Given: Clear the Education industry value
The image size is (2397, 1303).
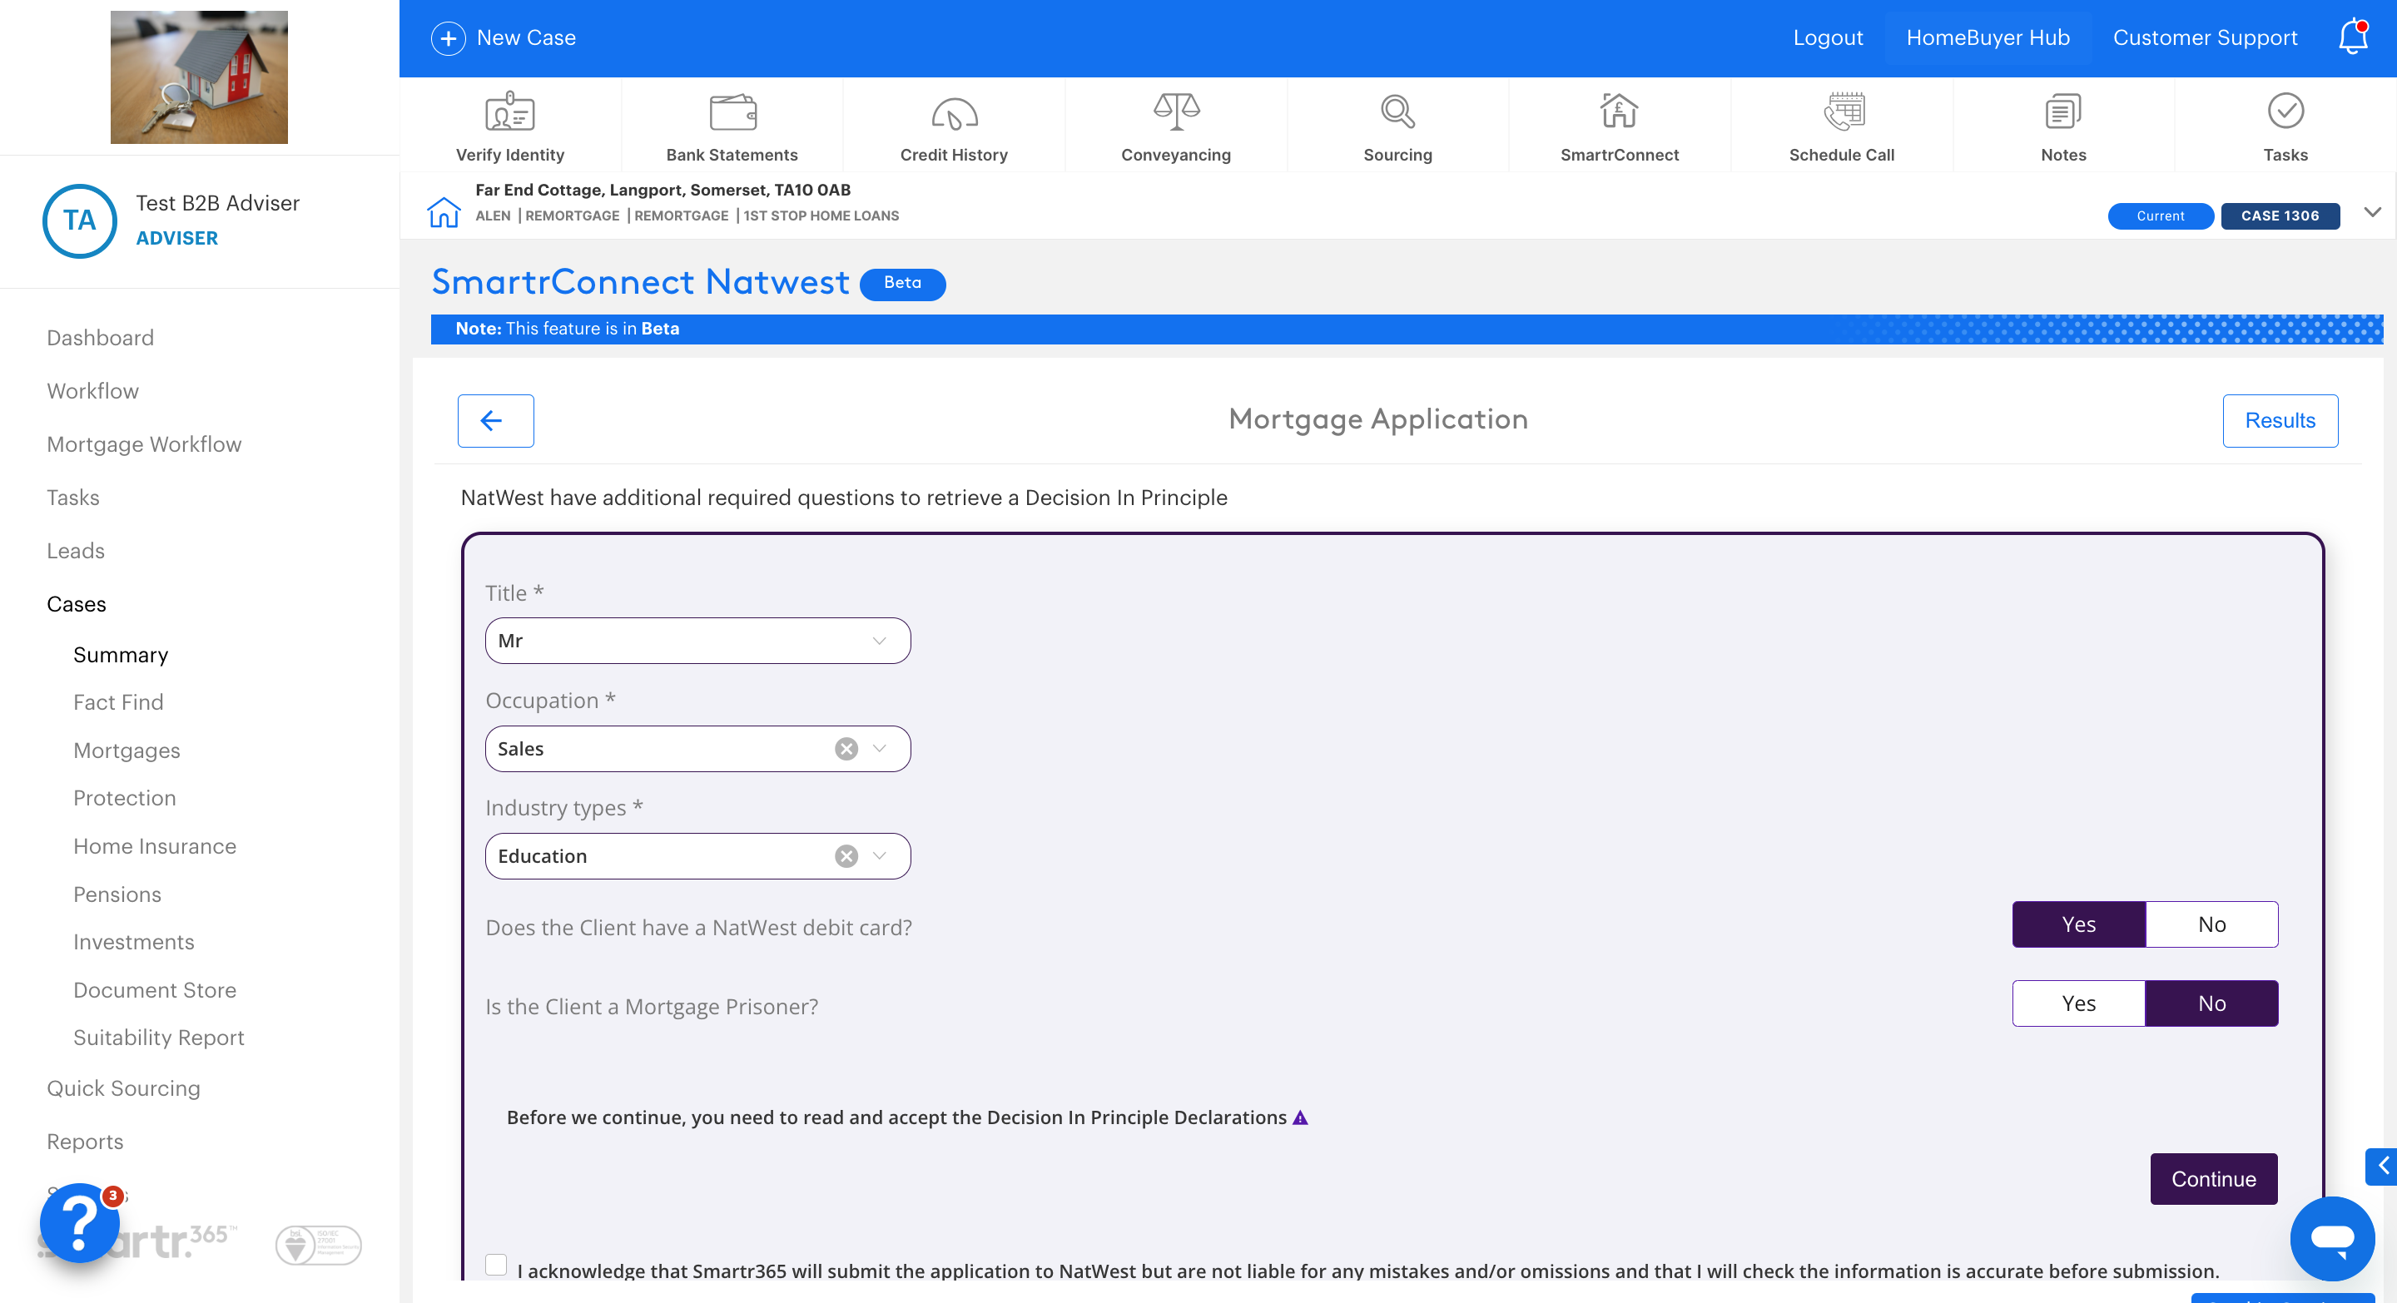Looking at the screenshot, I should pos(846,855).
